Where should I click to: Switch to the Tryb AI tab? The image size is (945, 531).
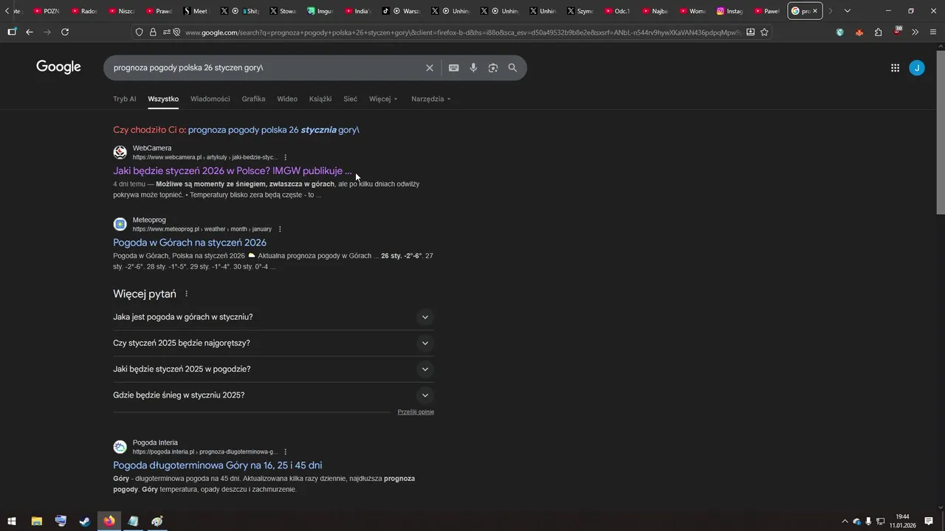point(124,99)
